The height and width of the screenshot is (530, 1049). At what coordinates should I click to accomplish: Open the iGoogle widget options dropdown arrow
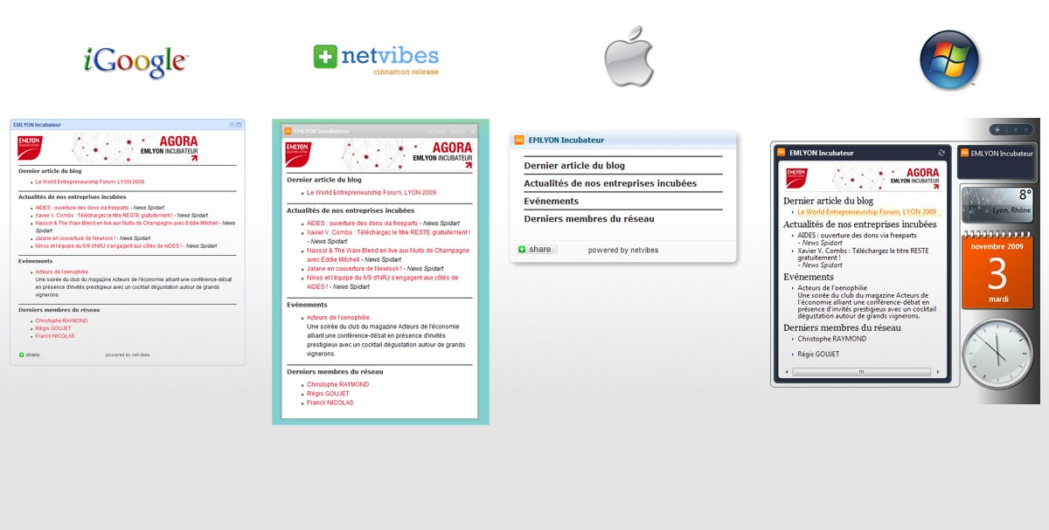coord(232,125)
